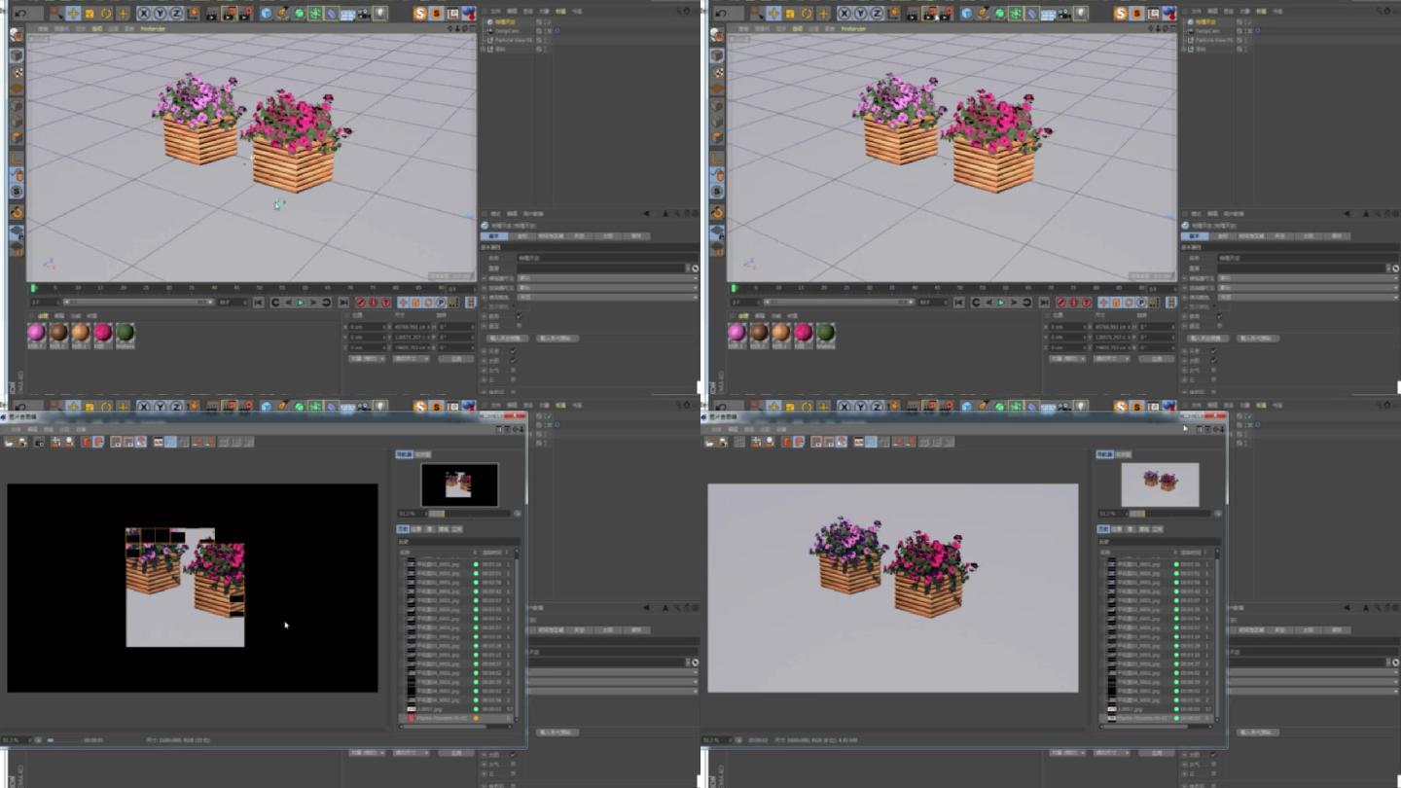This screenshot has width=1401, height=788.
Task: Open first attribute dropdown in top-right panel
Action: (x=1308, y=277)
